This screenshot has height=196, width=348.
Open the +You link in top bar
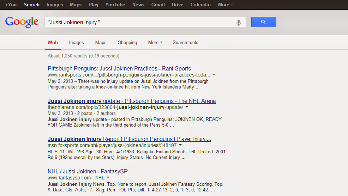click(11, 5)
